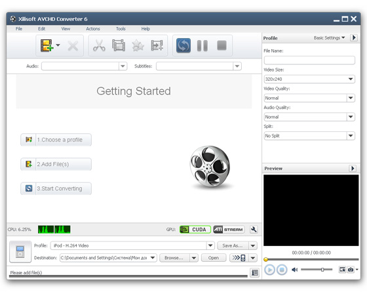Click the Add File(s) filmstrip icon

coord(47,45)
